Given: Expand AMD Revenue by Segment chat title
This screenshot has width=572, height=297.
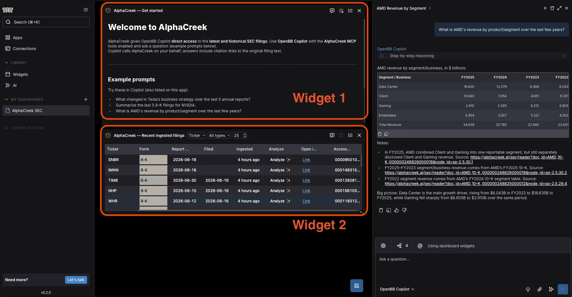Looking at the screenshot, I should [430, 8].
